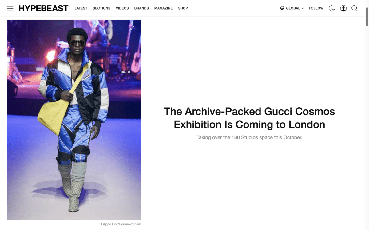
Task: Open the user account profile icon
Action: pyautogui.click(x=343, y=8)
